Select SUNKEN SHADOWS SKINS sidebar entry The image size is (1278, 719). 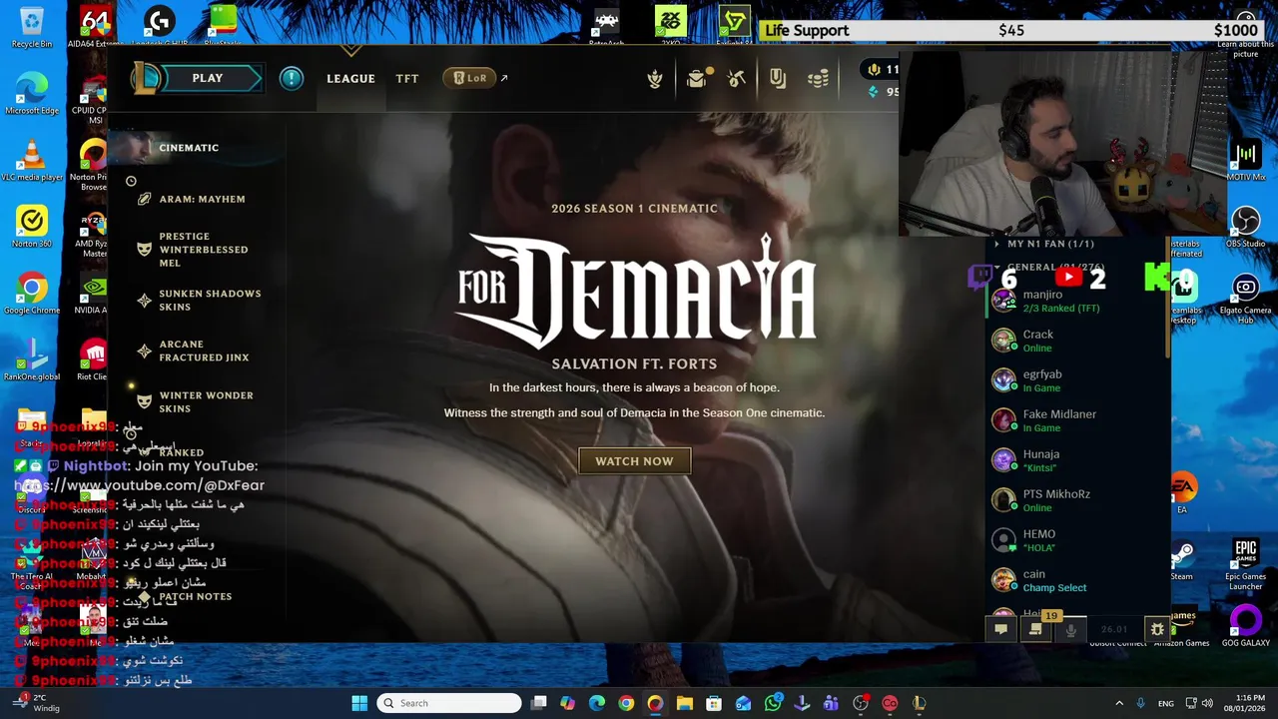[210, 300]
